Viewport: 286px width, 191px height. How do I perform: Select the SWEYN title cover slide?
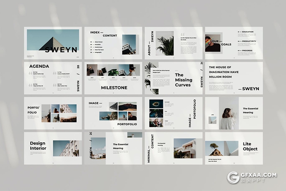coord(53,43)
